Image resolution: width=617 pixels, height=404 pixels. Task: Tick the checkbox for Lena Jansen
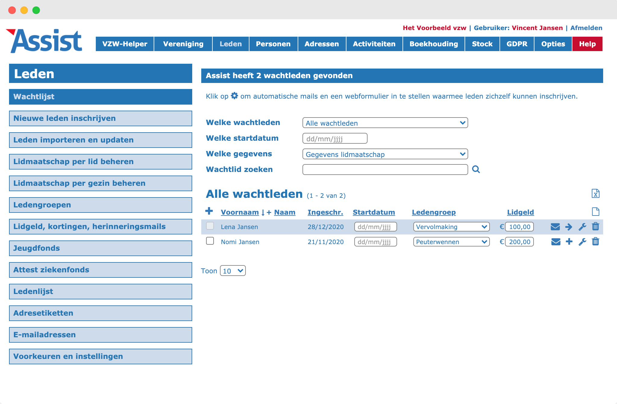coord(210,226)
